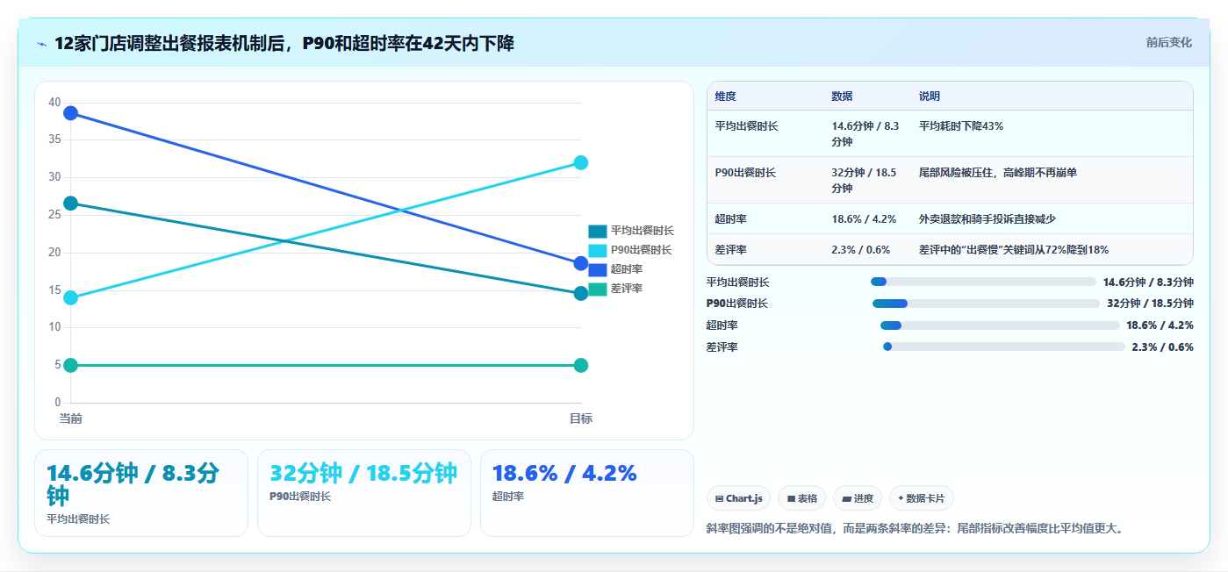Click the Chart.js tag button
The width and height of the screenshot is (1228, 572).
(x=738, y=498)
